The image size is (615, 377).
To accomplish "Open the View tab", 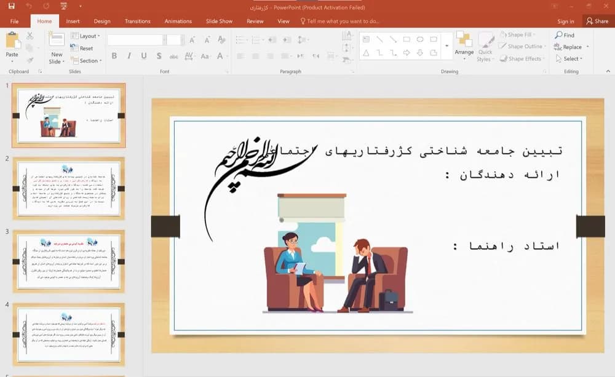I will click(x=283, y=21).
